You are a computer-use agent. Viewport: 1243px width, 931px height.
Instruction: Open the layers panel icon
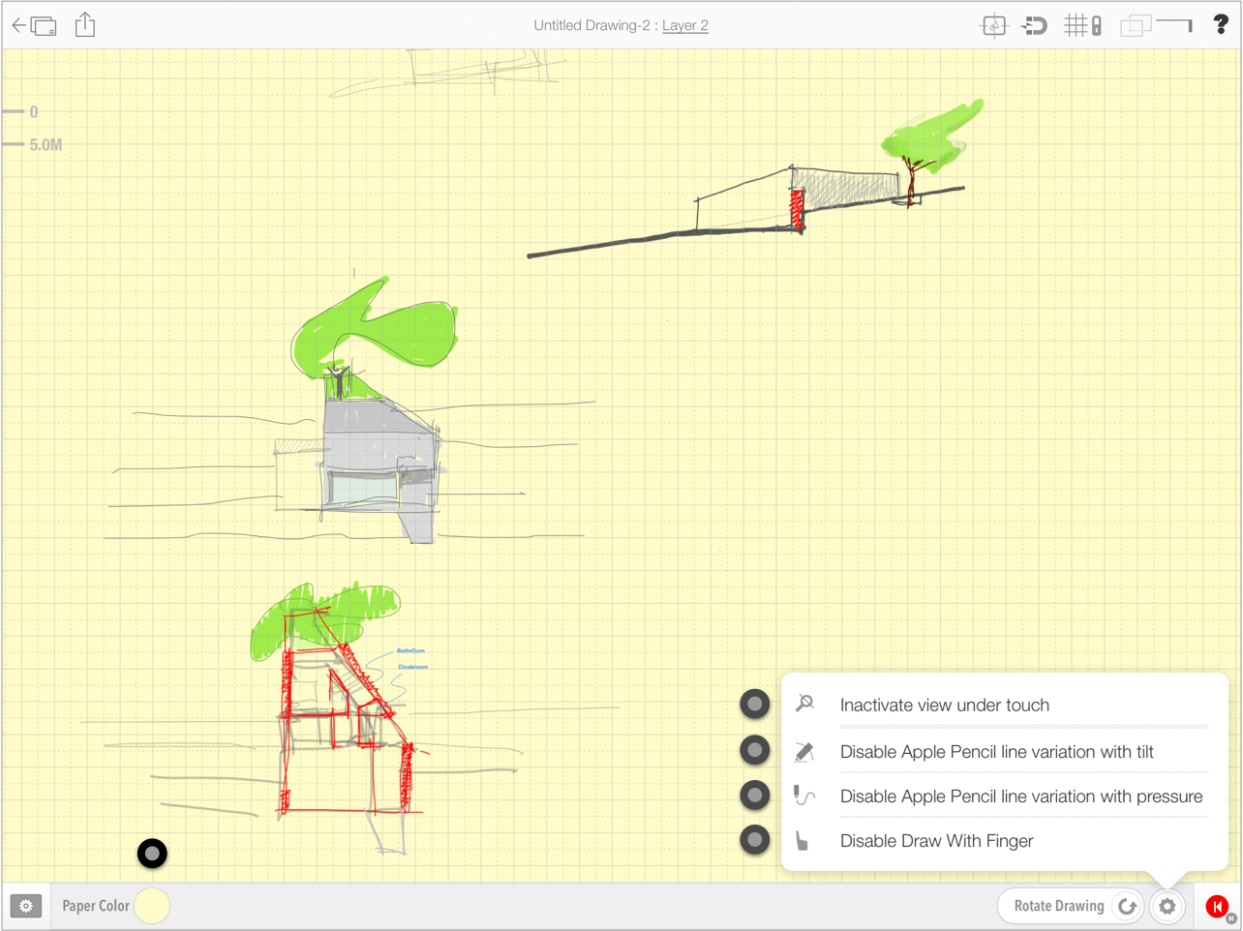coord(1135,26)
